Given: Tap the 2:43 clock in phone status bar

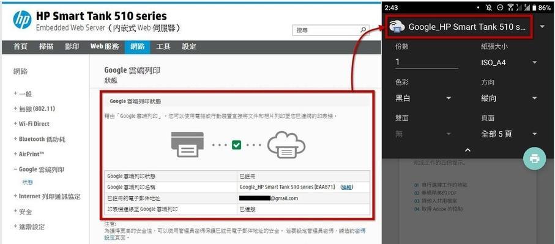Looking at the screenshot, I should coord(391,7).
